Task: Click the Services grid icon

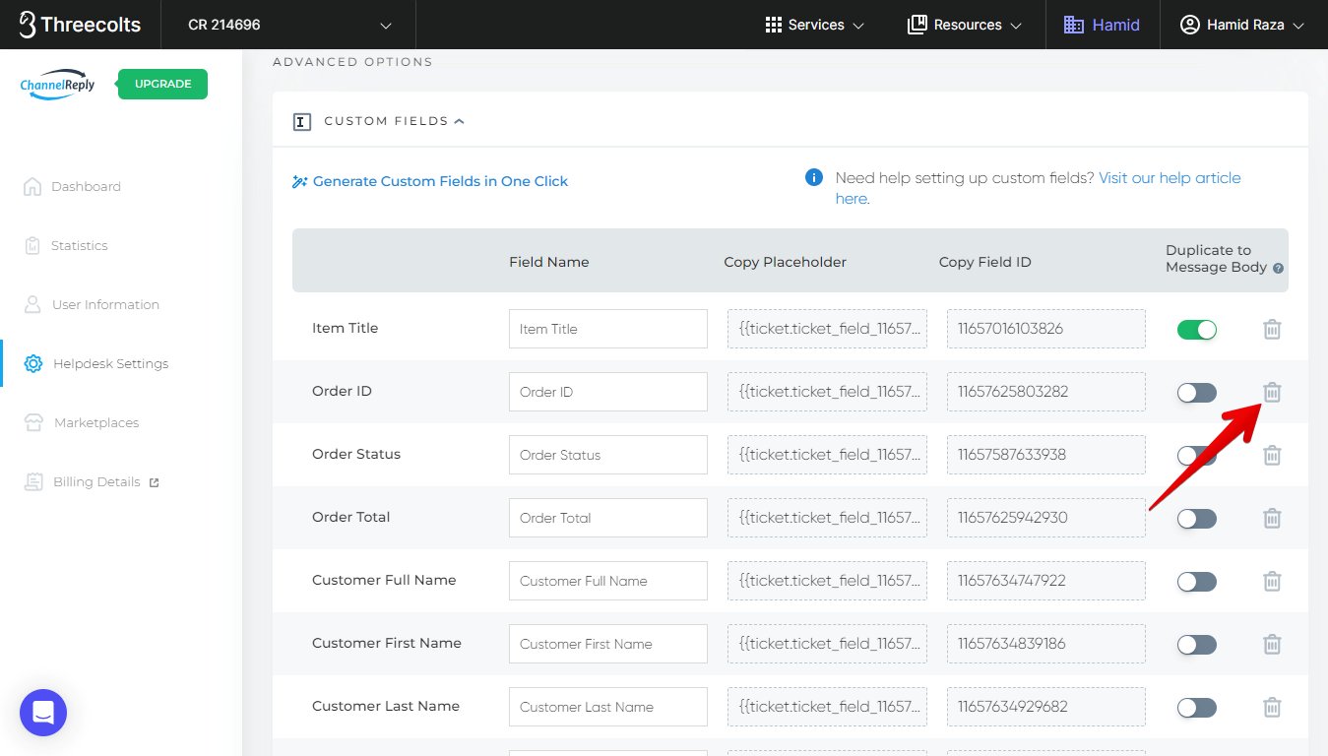Action: (x=774, y=25)
